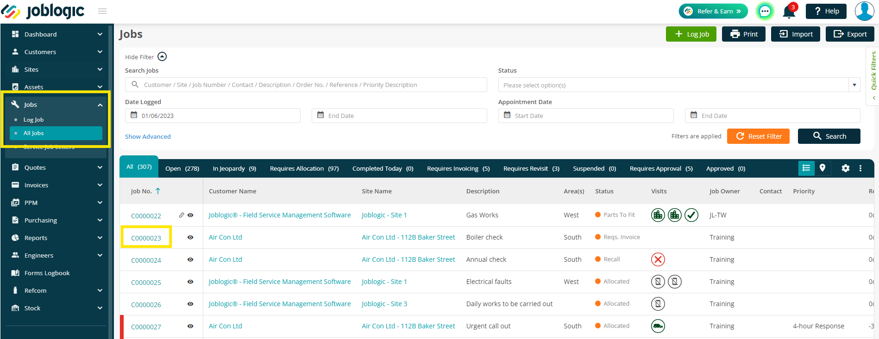The width and height of the screenshot is (879, 339).
Task: Open Quick Filters side panel
Action: [x=873, y=76]
